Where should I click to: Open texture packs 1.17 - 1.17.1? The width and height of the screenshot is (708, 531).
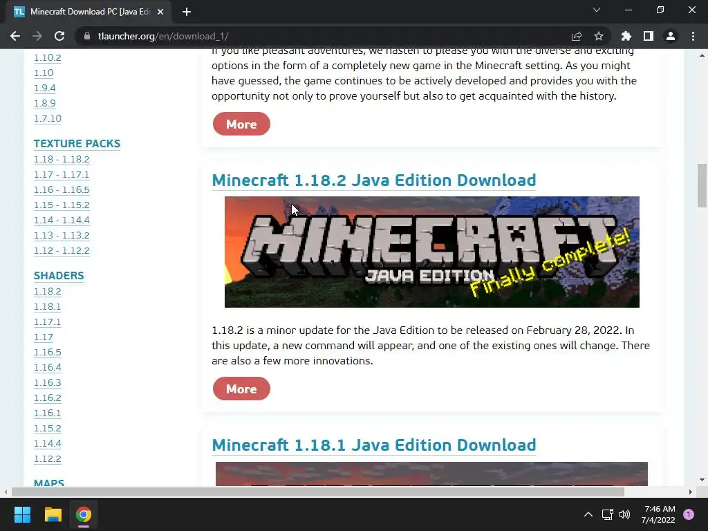coord(62,175)
